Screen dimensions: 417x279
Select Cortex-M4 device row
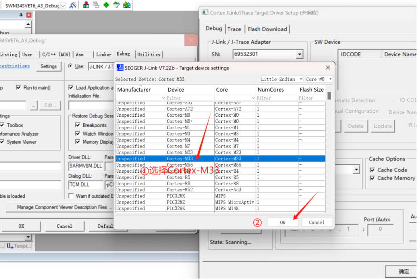(x=220, y=140)
